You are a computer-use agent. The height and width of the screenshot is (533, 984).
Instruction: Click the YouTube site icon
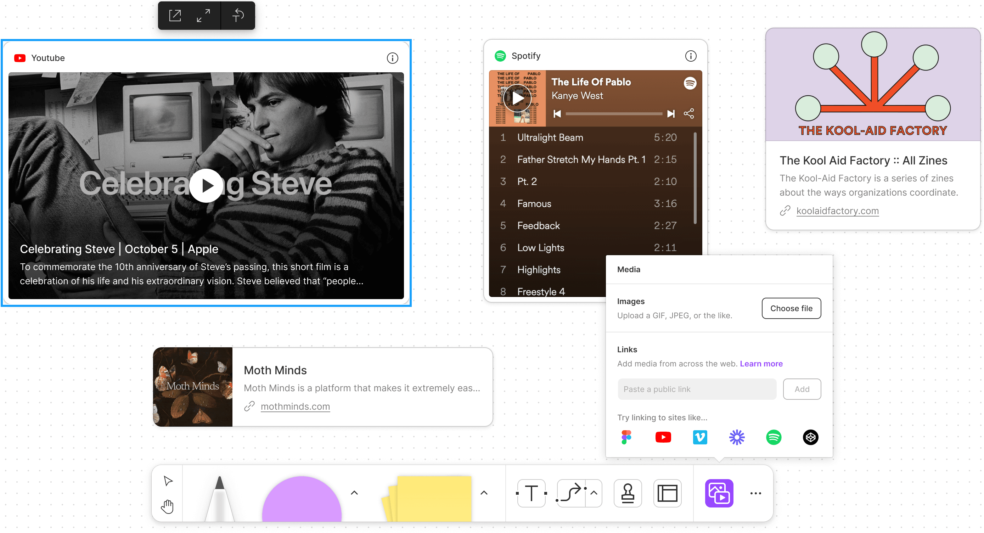tap(663, 437)
